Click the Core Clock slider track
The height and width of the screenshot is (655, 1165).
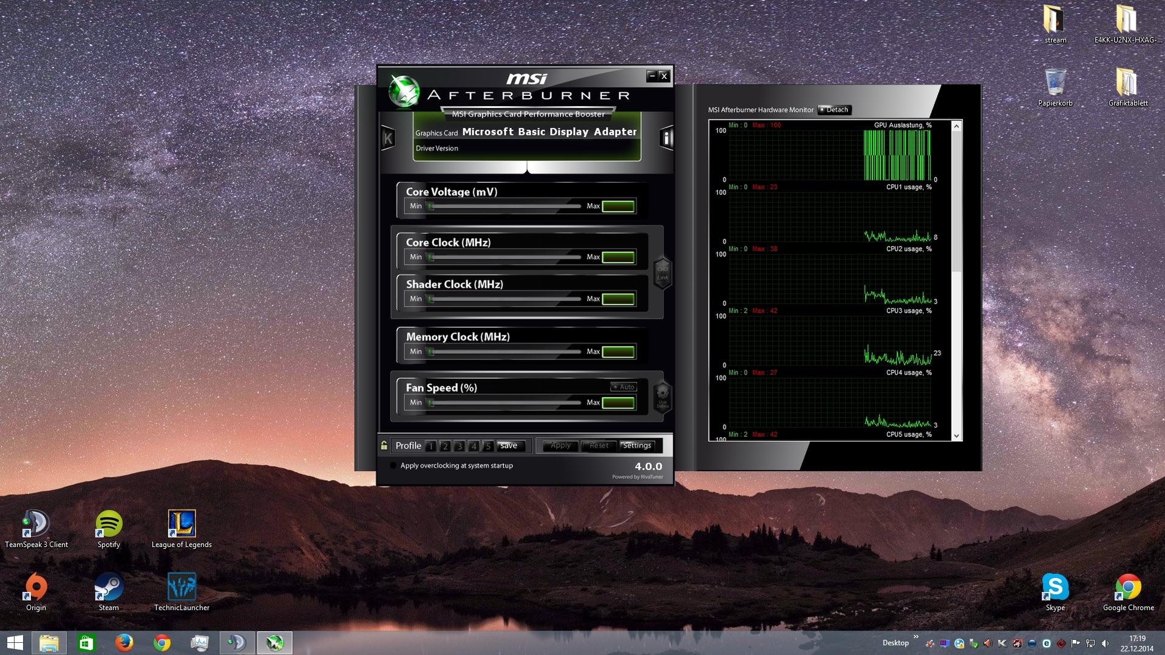click(x=504, y=257)
